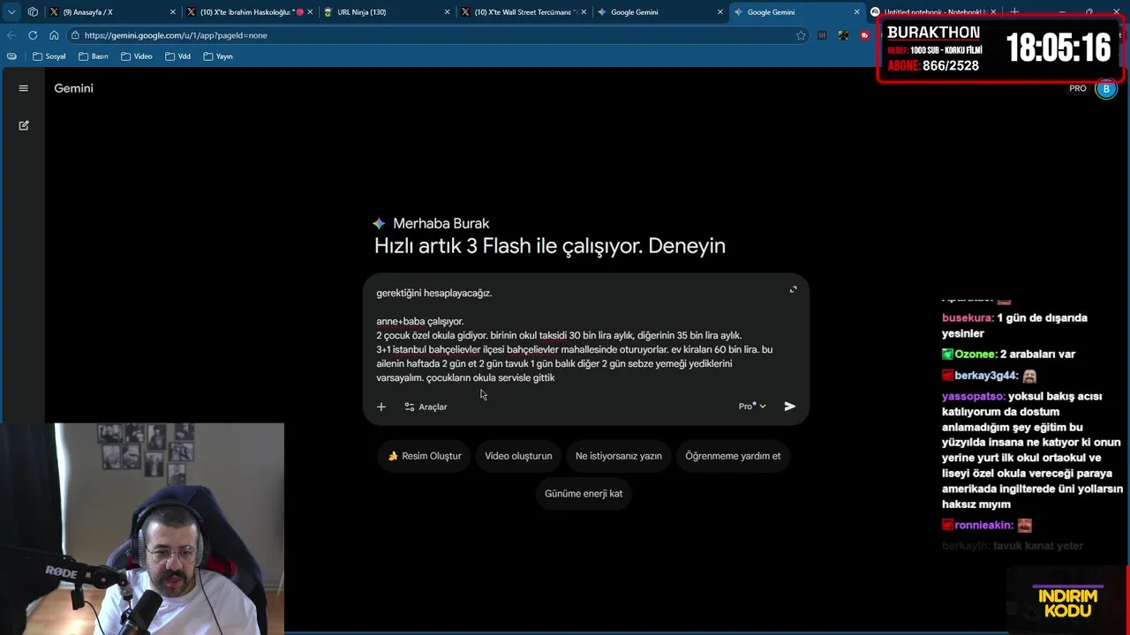Click the webcam overlay thumbnail

point(142,528)
